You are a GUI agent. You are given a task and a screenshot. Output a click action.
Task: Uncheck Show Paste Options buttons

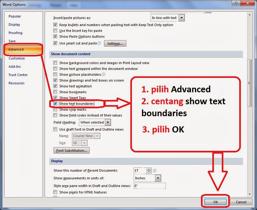pyautogui.click(x=55, y=36)
